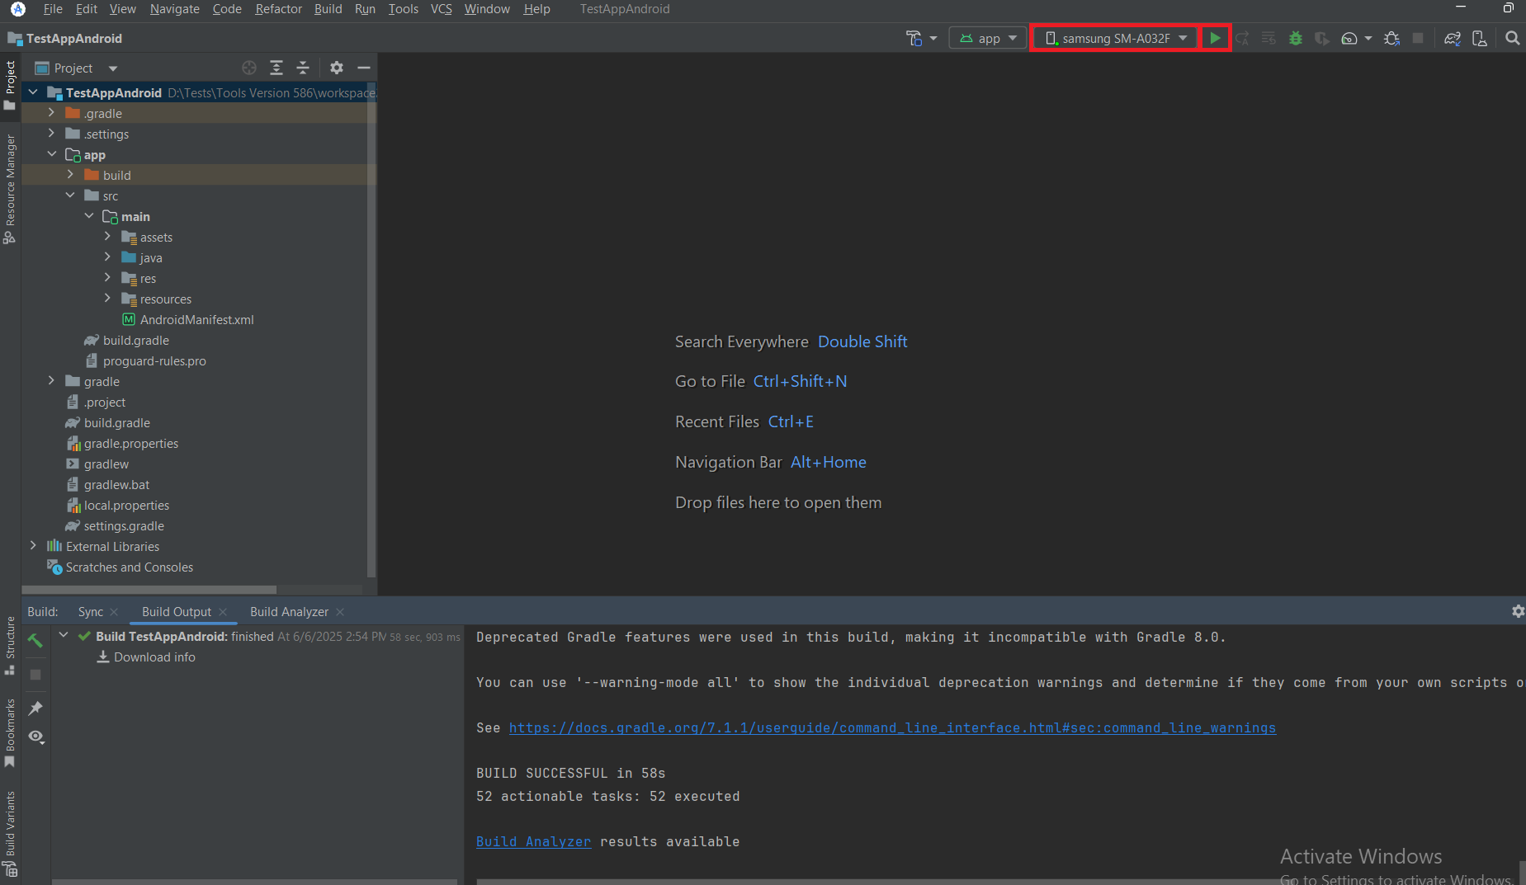Close the Build Output tab
1526x885 pixels.
223,612
